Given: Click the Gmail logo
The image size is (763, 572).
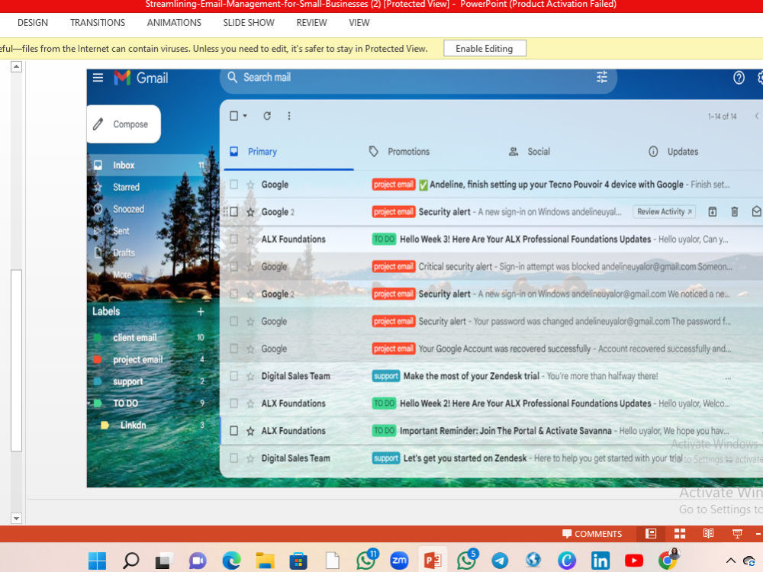Looking at the screenshot, I should click(141, 78).
